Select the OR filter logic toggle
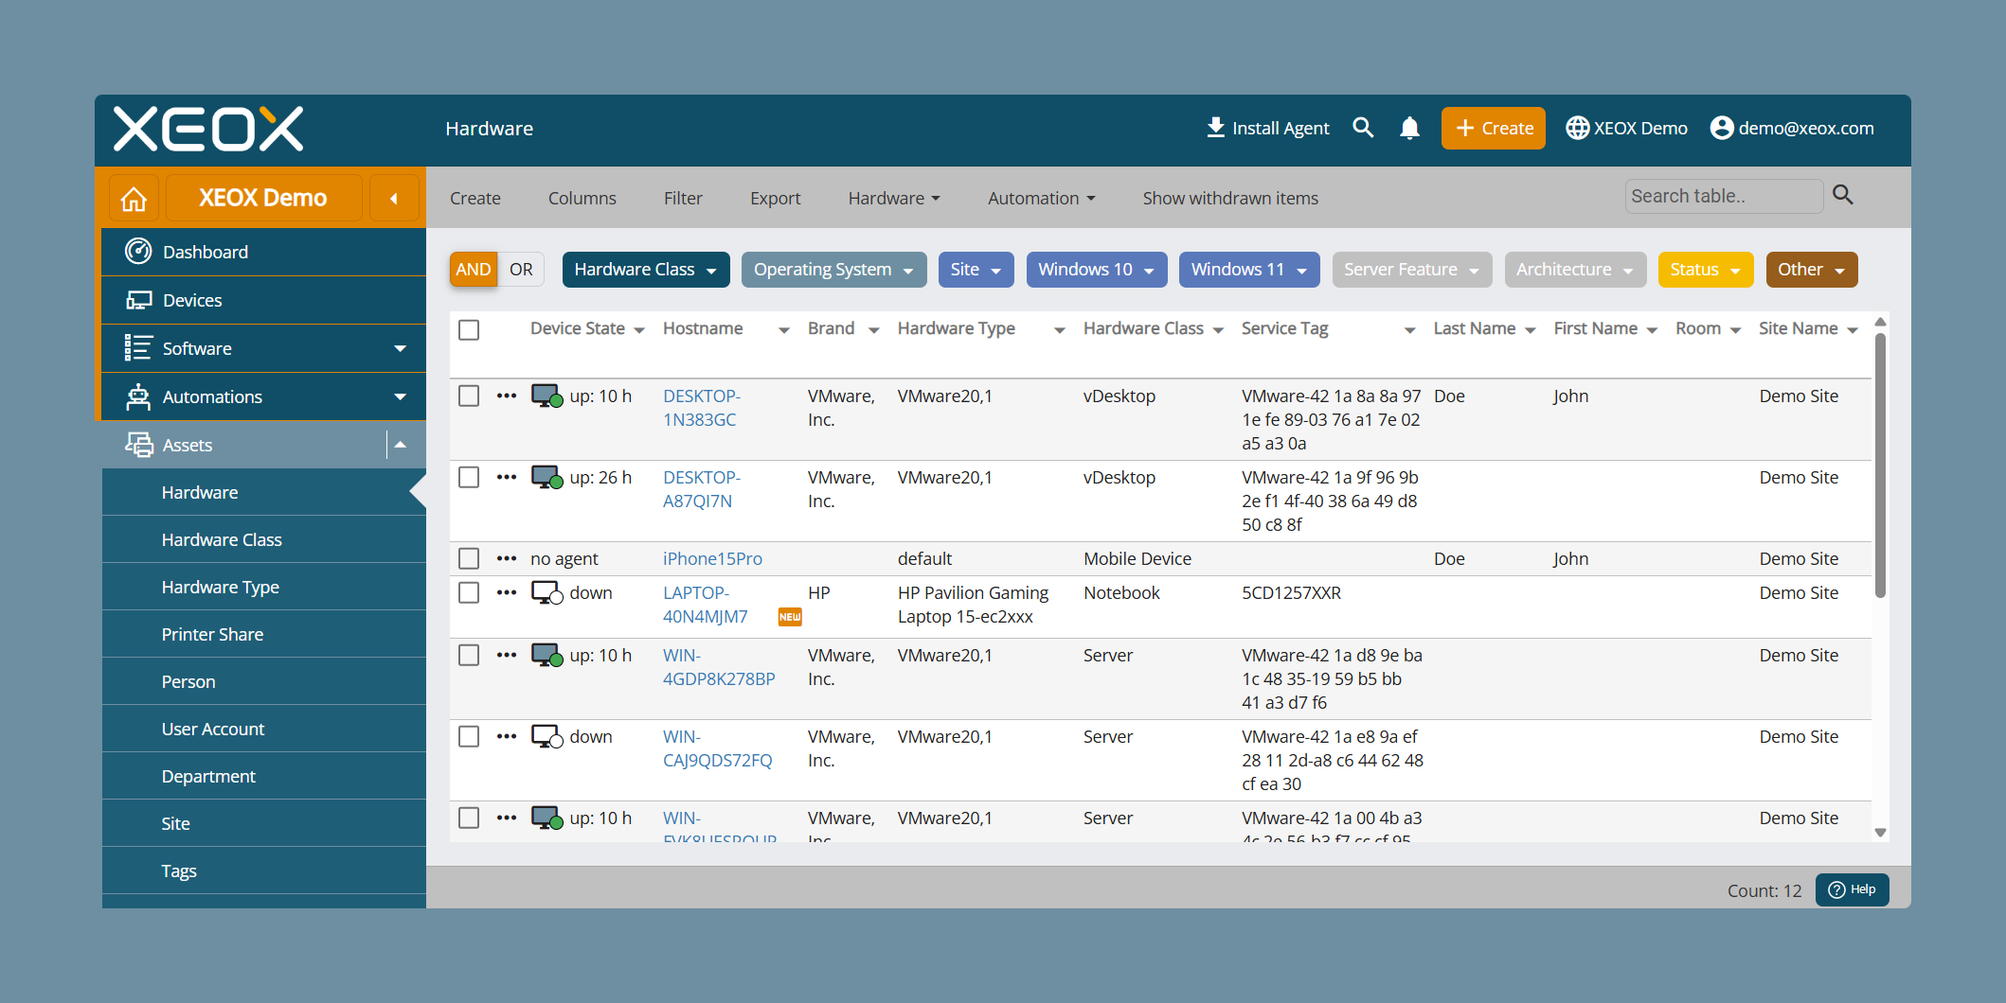 coord(521,270)
